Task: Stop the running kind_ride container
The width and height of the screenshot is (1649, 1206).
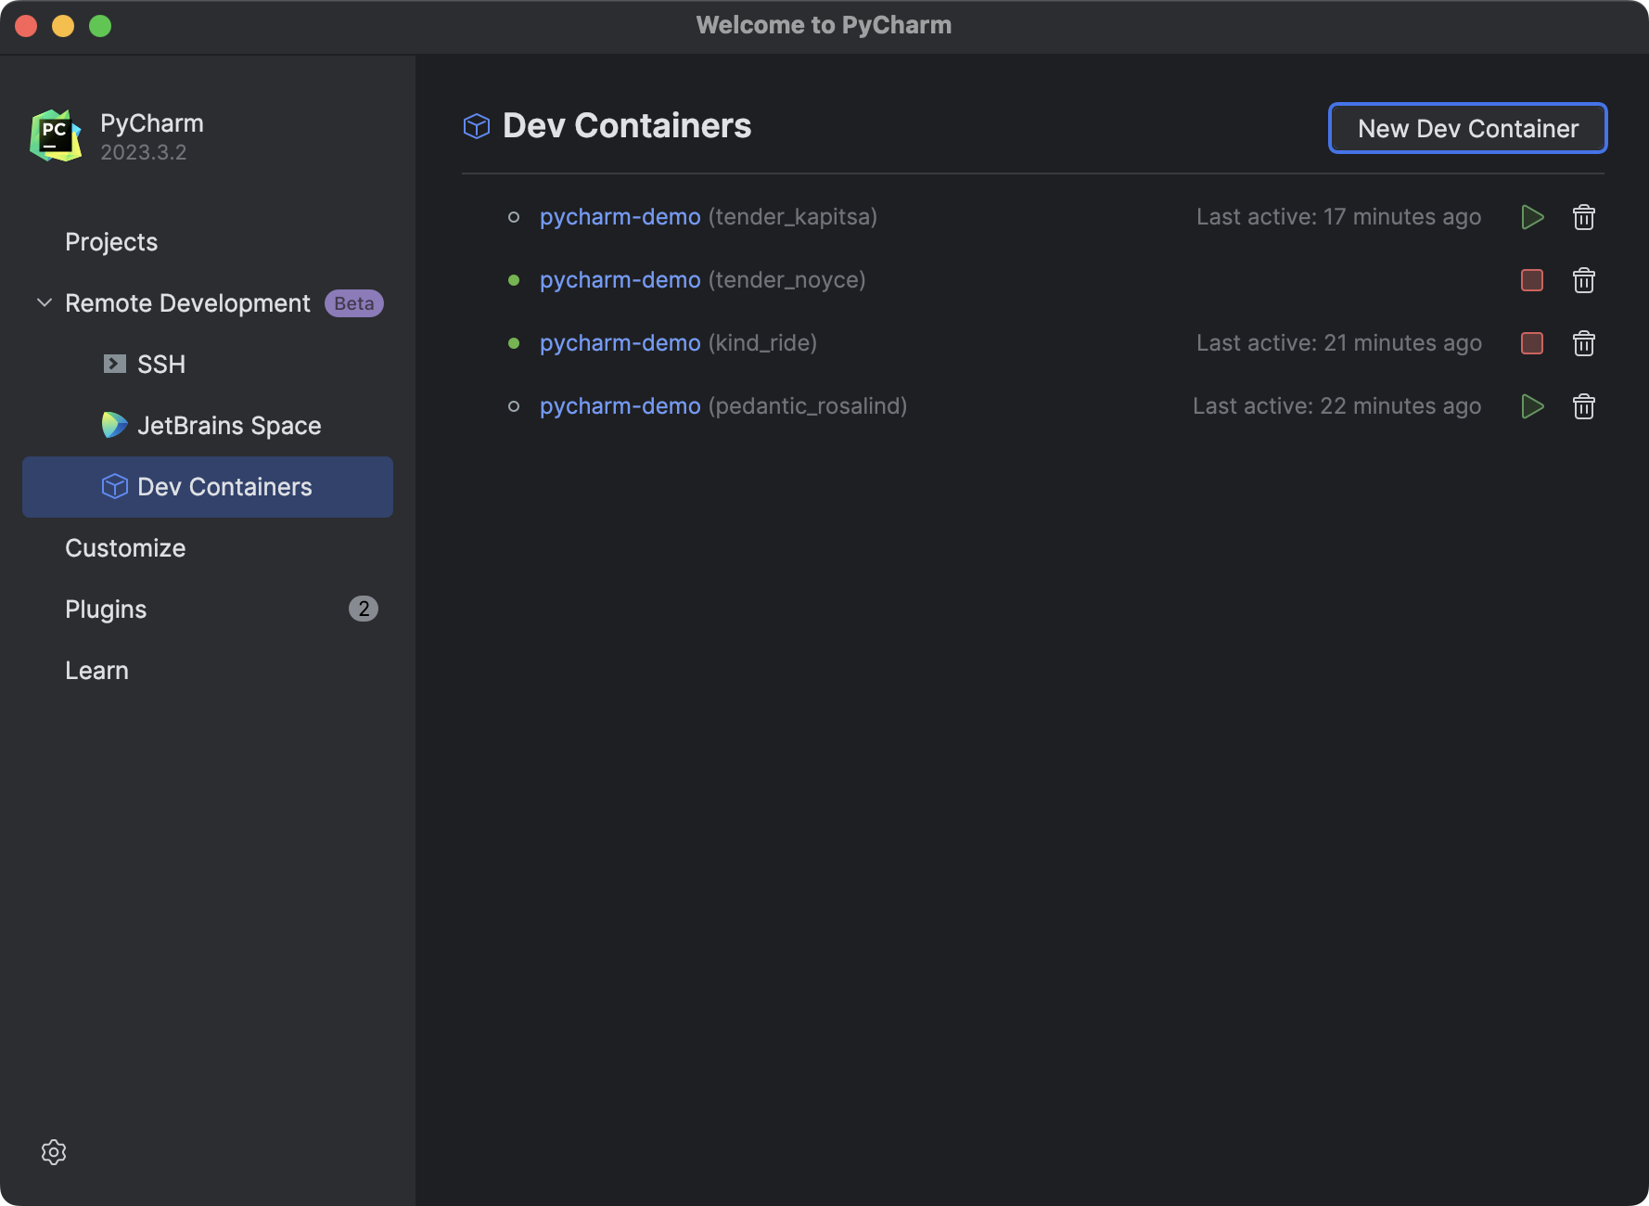Action: coord(1532,343)
